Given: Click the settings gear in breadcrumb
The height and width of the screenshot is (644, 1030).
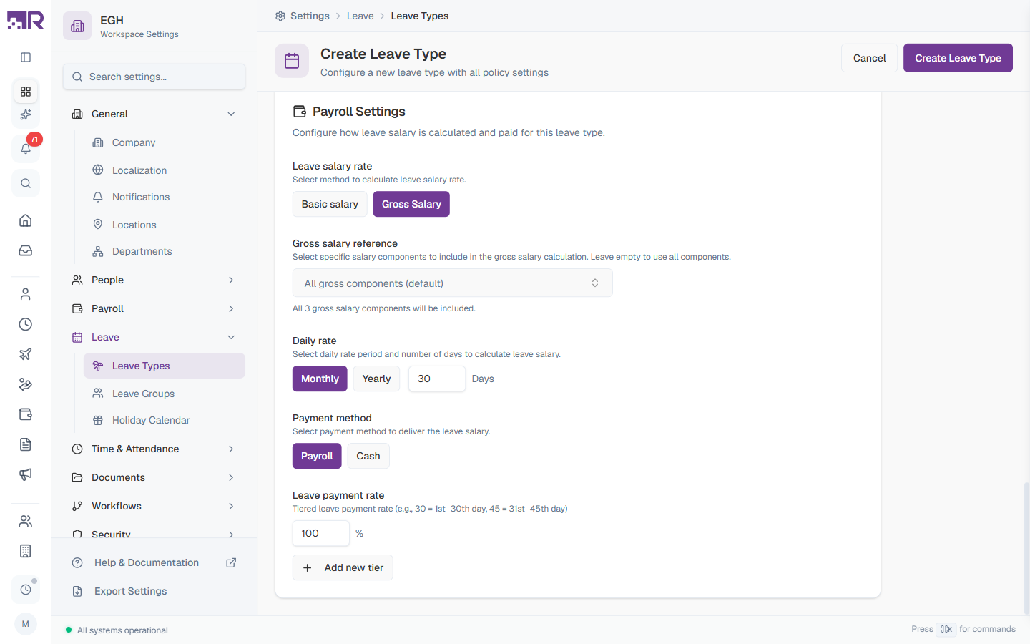Looking at the screenshot, I should tap(280, 16).
